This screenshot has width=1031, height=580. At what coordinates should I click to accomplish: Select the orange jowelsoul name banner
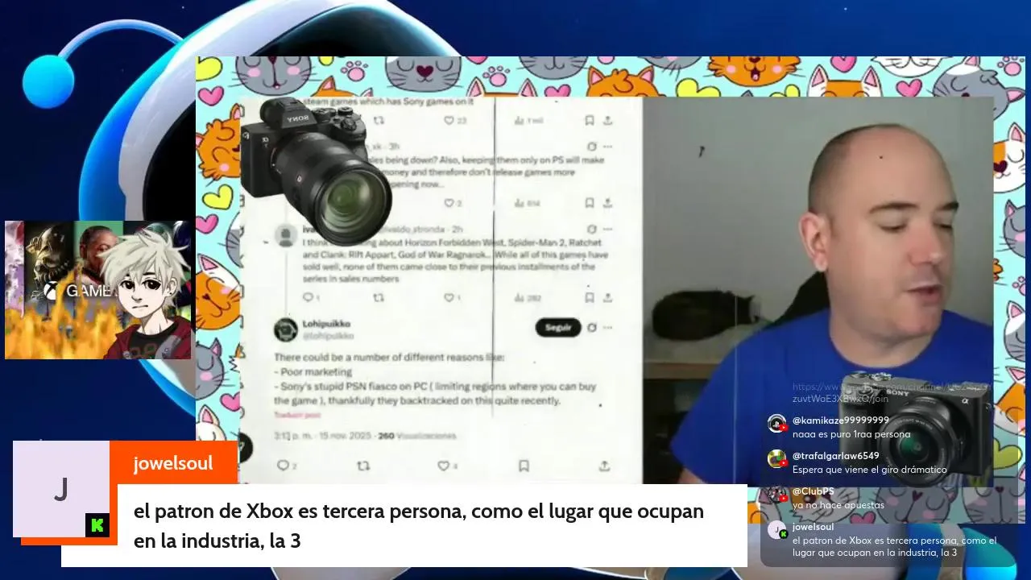pyautogui.click(x=173, y=462)
